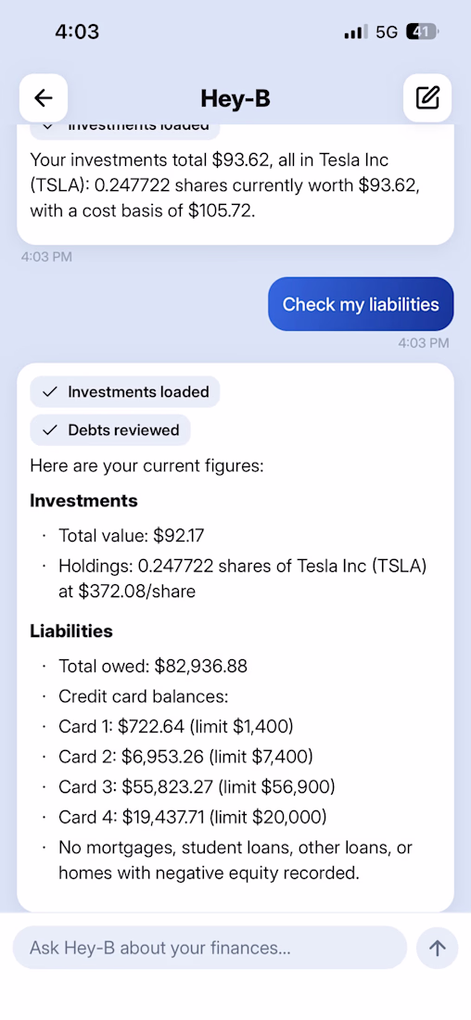This screenshot has width=471, height=1020.
Task: Tap the Investments section heading
Action: coord(84,500)
